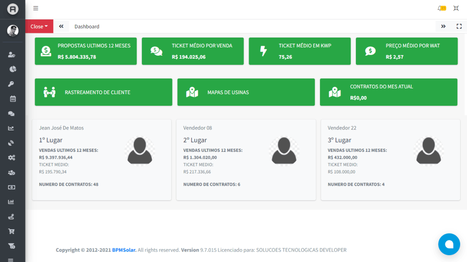Click the key icon in sidebar
Image resolution: width=467 pixels, height=262 pixels.
(x=12, y=84)
